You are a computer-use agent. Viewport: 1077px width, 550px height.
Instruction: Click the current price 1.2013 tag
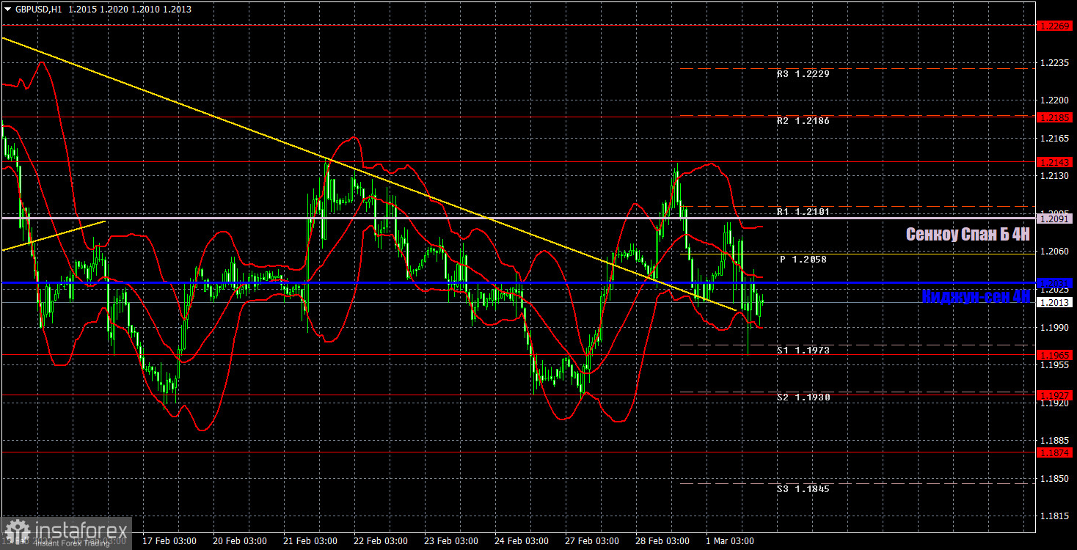point(1056,302)
